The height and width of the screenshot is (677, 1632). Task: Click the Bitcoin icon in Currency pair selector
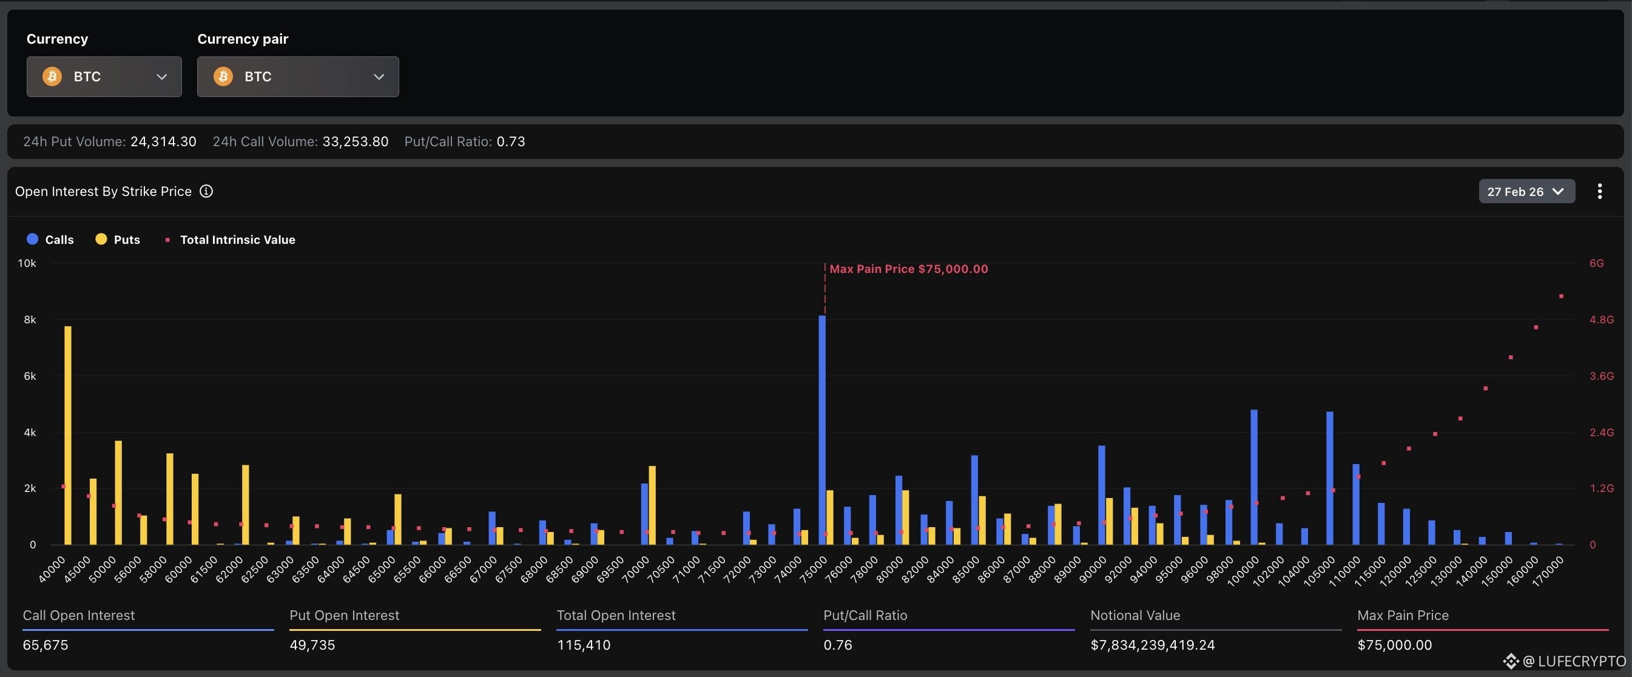pyautogui.click(x=223, y=76)
